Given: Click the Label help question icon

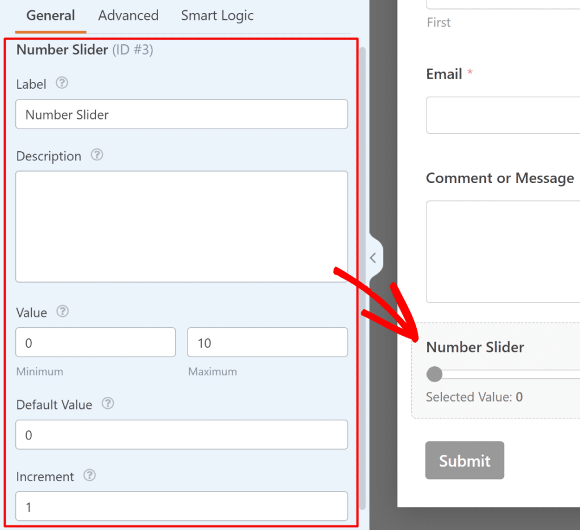Looking at the screenshot, I should (62, 83).
